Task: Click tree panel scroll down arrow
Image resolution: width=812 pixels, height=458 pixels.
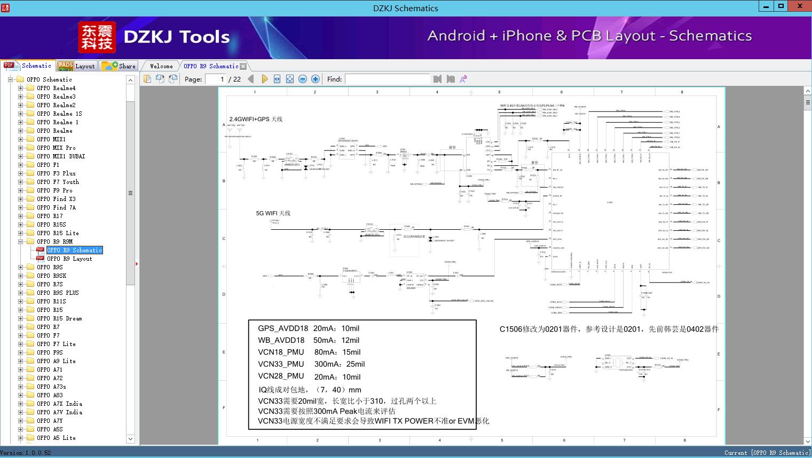Action: (x=130, y=439)
